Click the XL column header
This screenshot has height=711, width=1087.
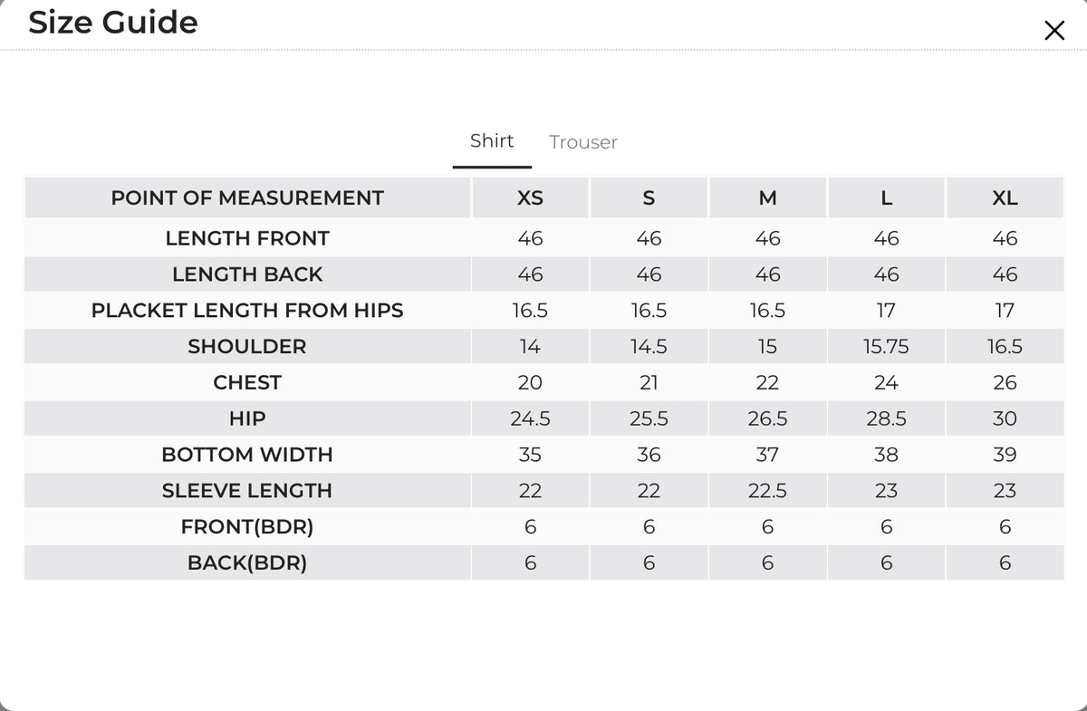click(1005, 197)
